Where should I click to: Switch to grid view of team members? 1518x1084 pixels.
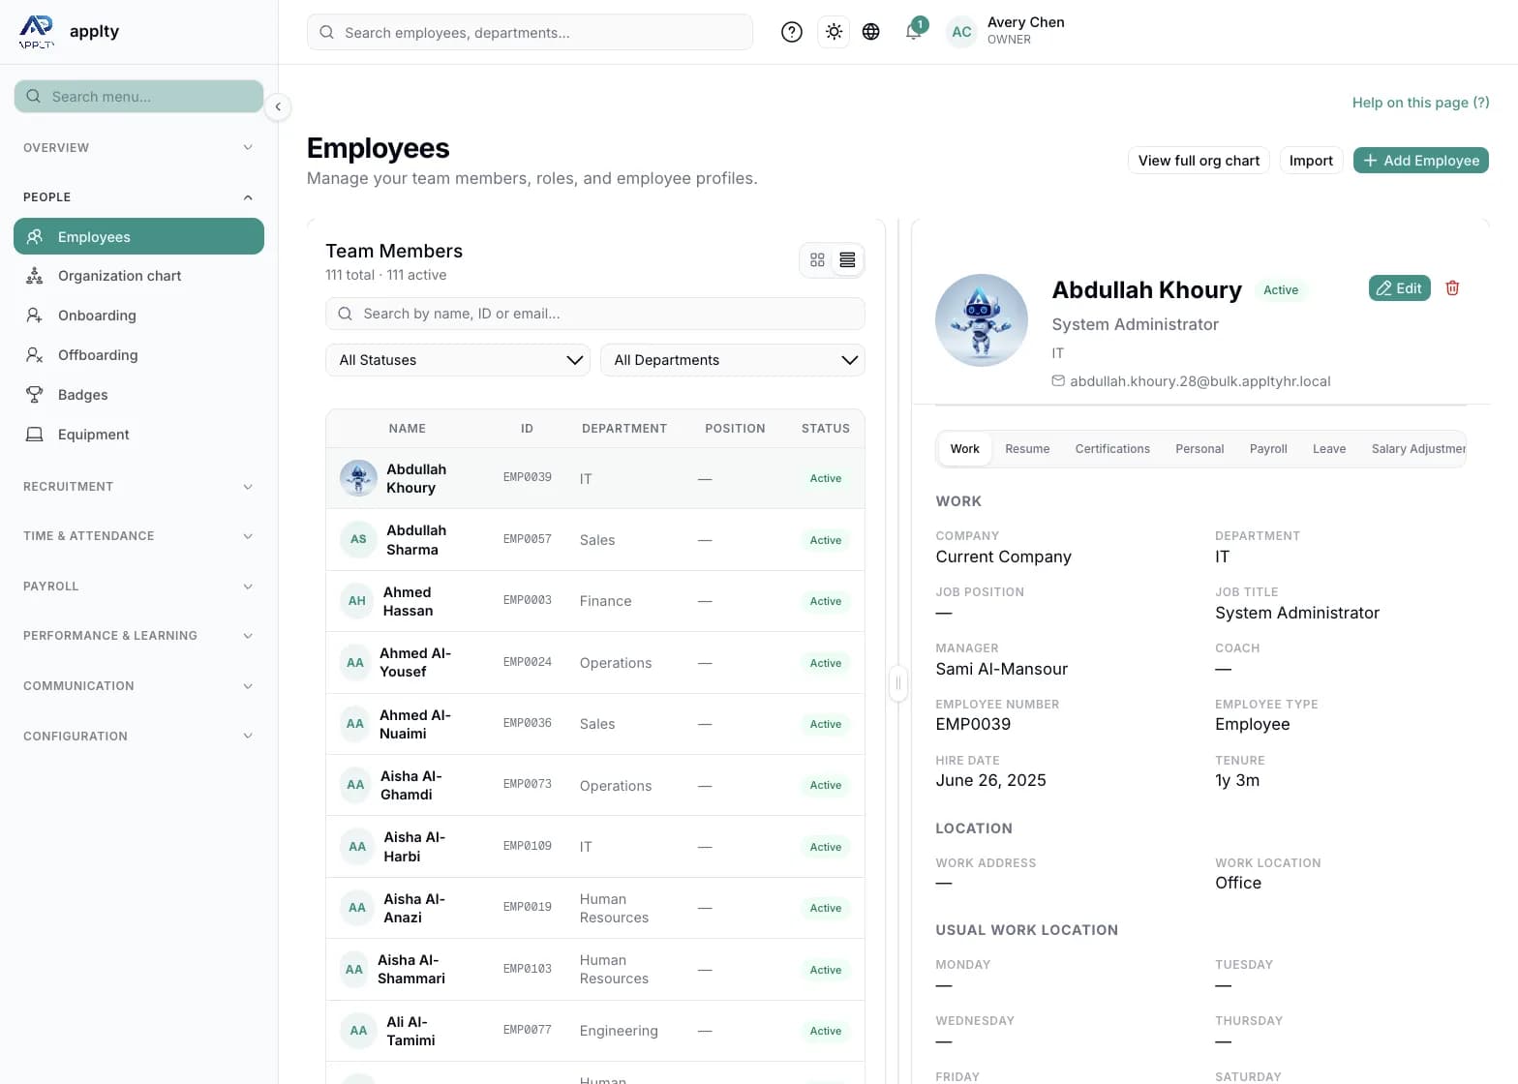click(817, 260)
